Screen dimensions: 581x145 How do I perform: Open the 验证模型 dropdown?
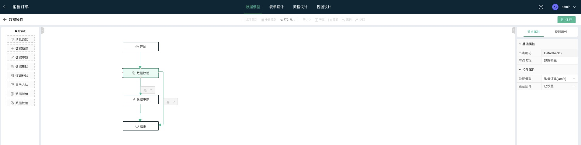tap(559, 79)
